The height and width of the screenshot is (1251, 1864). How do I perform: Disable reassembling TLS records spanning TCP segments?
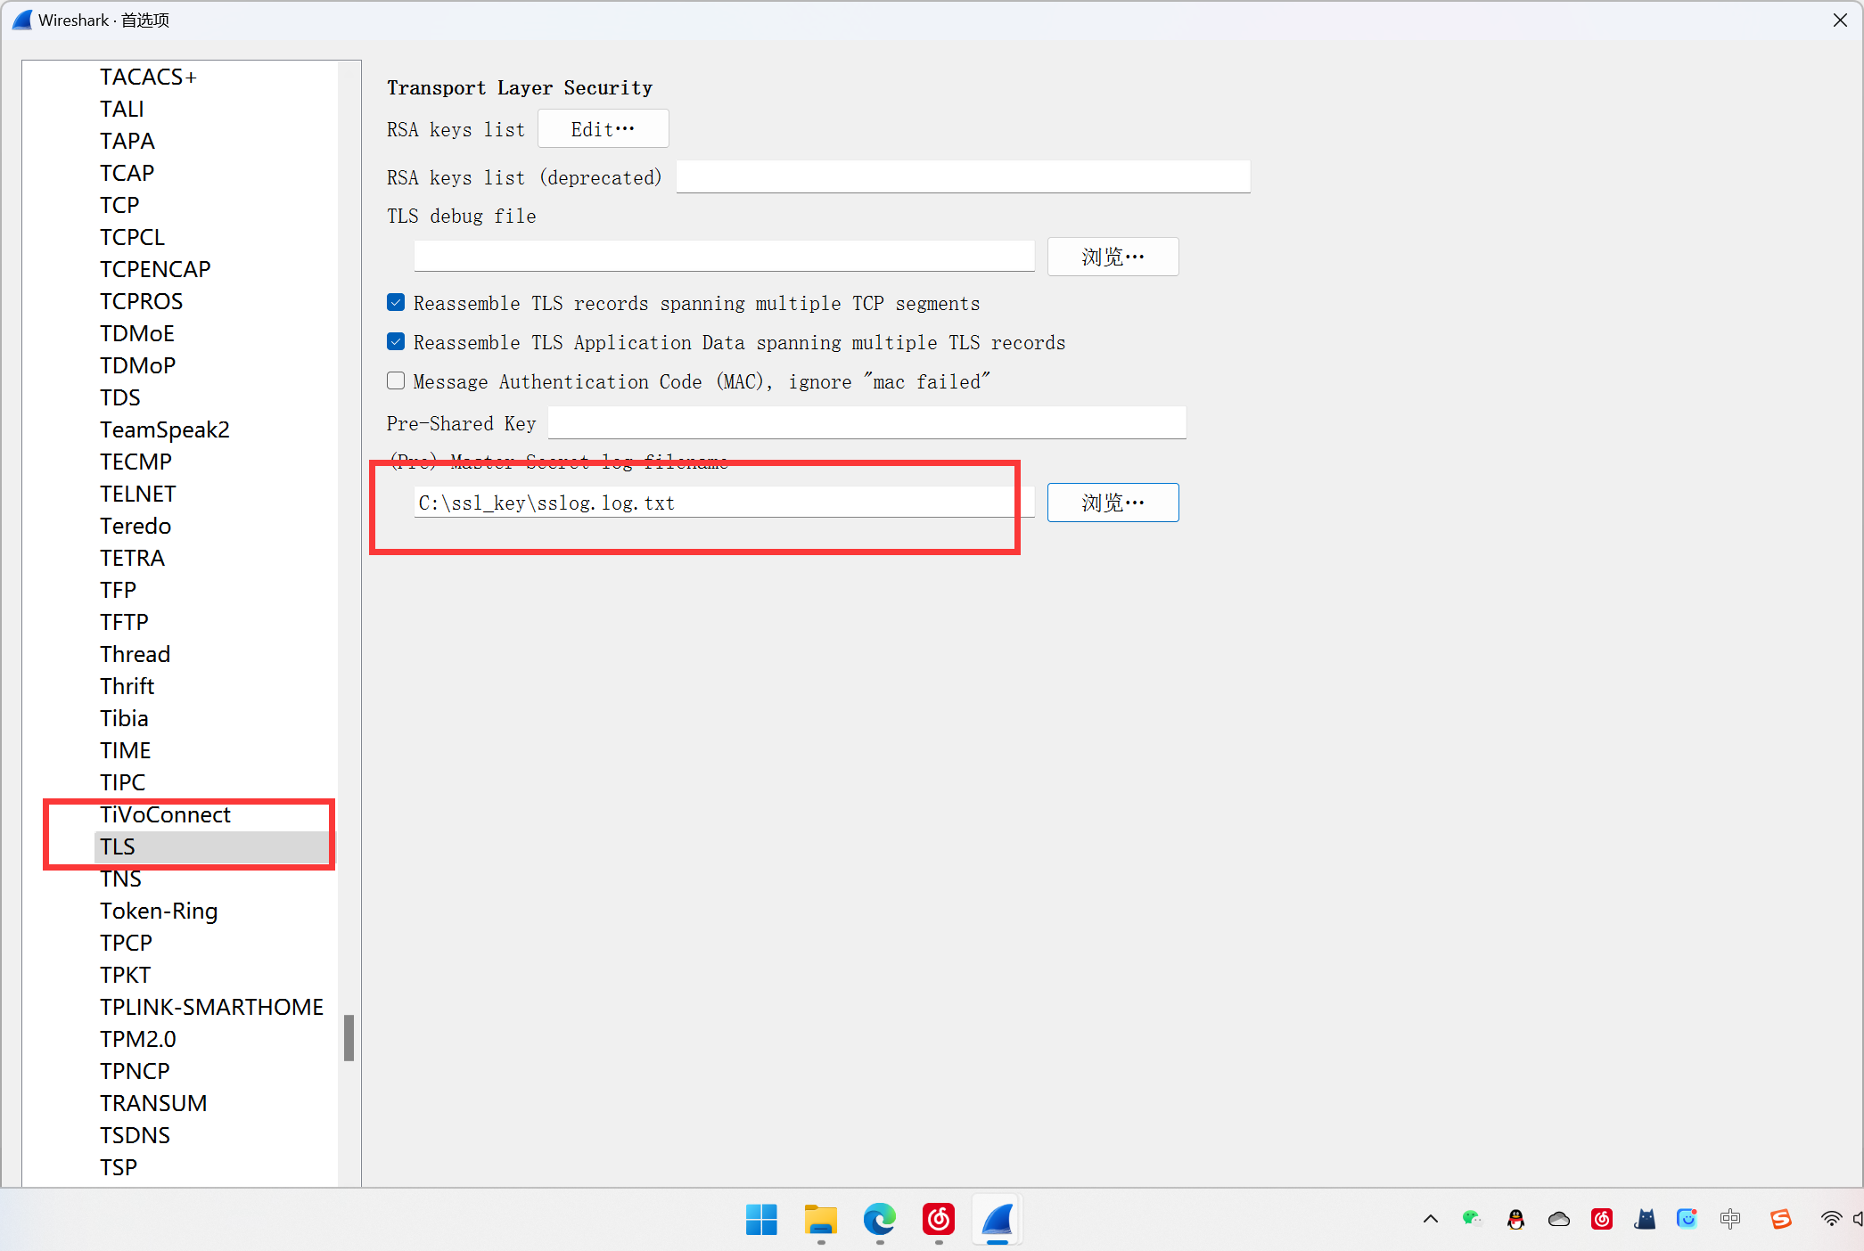(396, 303)
